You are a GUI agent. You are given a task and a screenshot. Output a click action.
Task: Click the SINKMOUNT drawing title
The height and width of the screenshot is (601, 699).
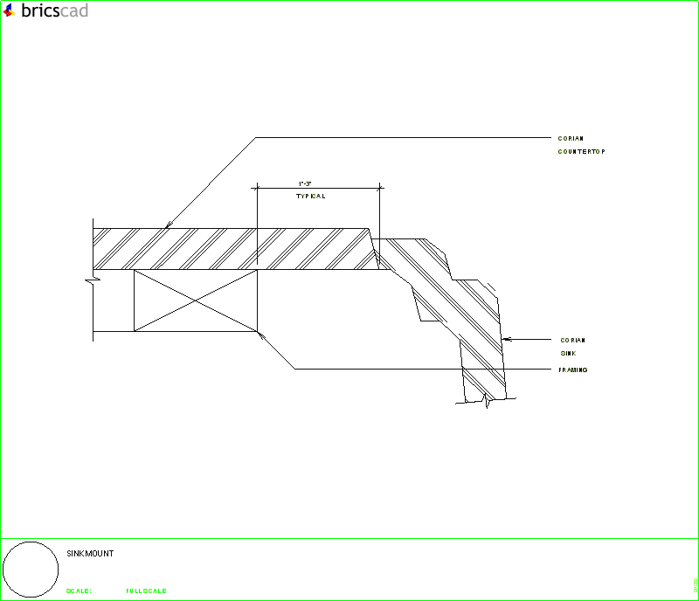[90, 553]
